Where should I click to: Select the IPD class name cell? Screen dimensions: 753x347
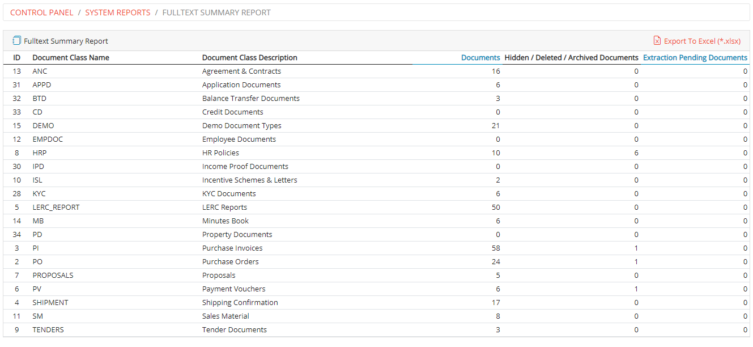pos(39,167)
